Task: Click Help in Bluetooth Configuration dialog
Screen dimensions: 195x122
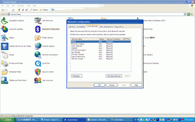Action: pyautogui.click(x=136, y=85)
